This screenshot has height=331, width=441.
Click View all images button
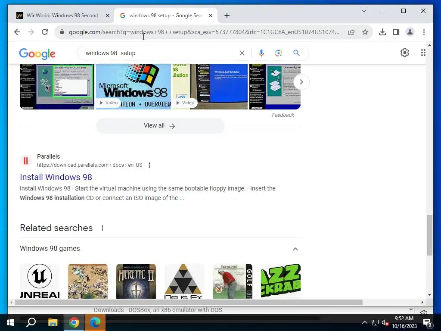click(x=160, y=126)
